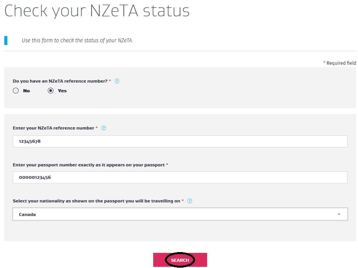Click 'Select your nationality' label text

[96, 201]
